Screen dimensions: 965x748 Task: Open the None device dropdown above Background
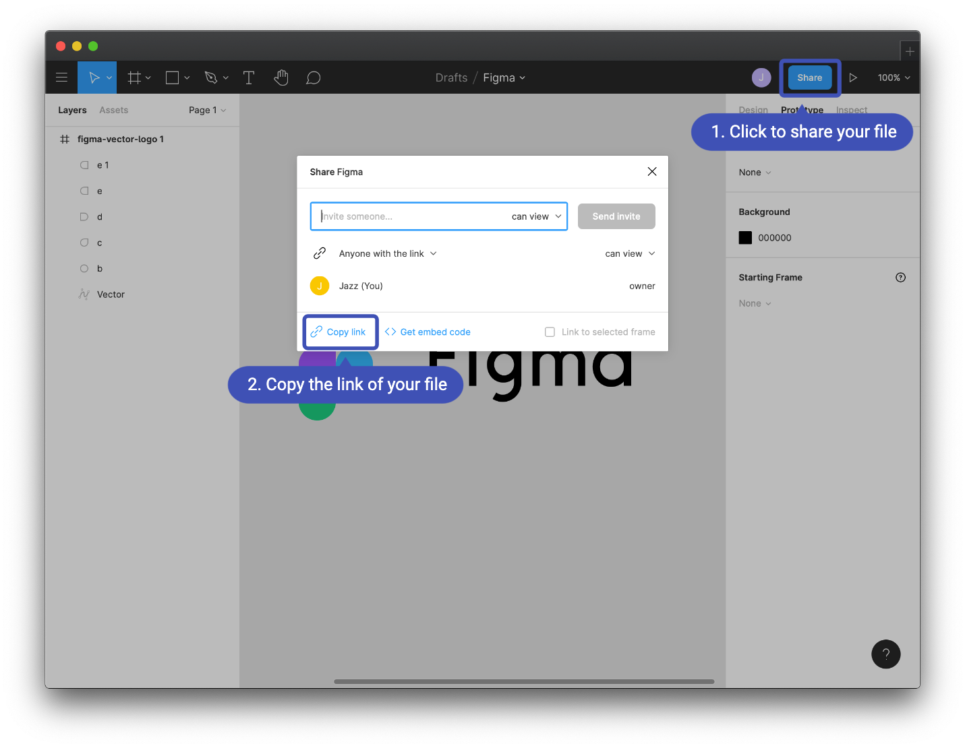point(755,173)
